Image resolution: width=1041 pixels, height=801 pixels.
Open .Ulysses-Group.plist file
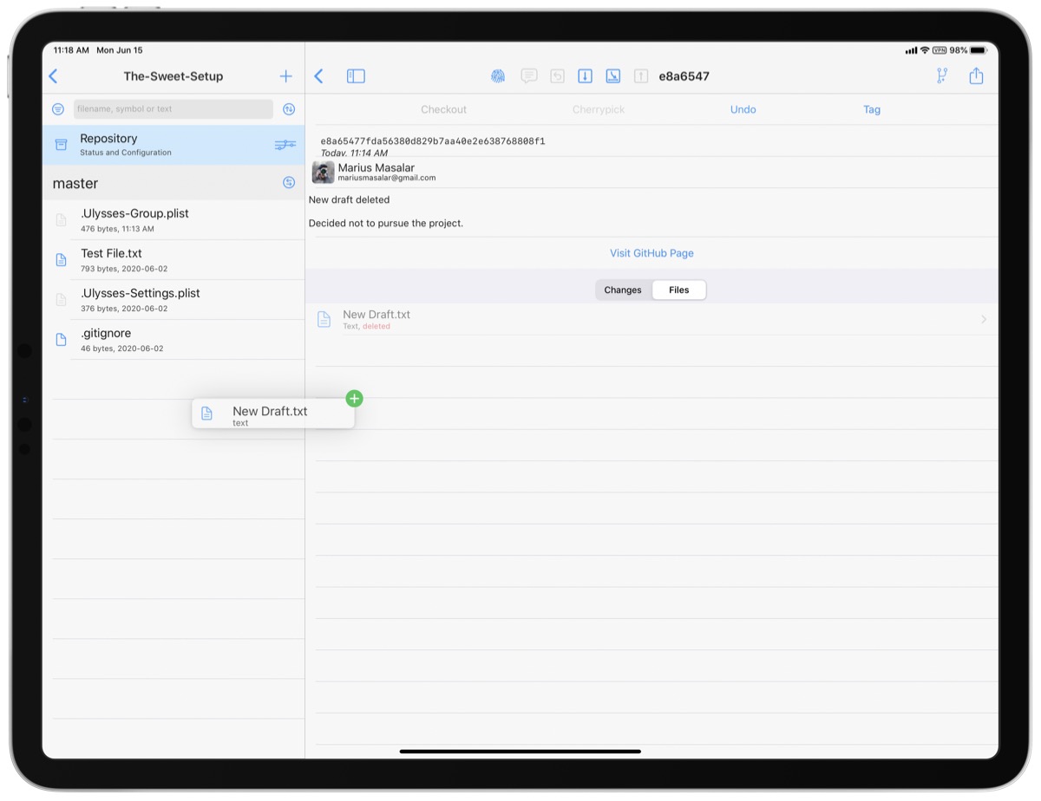173,220
